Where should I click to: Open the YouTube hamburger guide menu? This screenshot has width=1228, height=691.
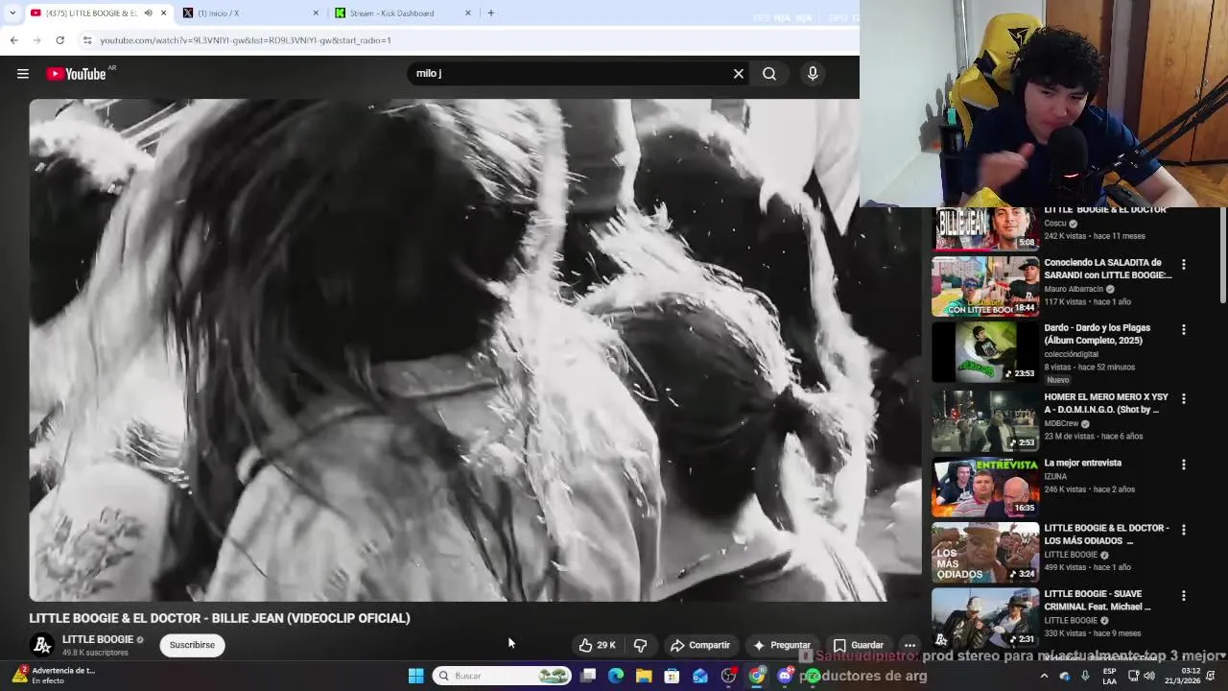[23, 74]
